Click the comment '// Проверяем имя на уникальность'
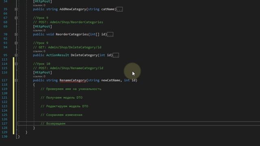This screenshot has height=146, width=260. [x=71, y=89]
